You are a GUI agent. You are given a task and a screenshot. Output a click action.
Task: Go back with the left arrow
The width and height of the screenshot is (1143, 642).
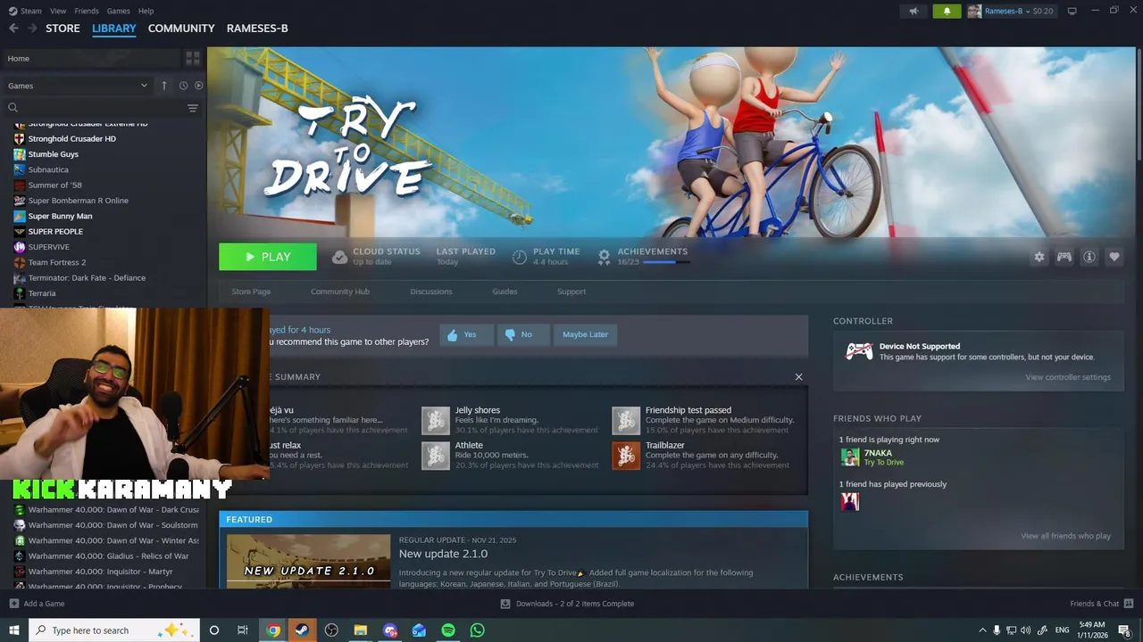point(13,29)
